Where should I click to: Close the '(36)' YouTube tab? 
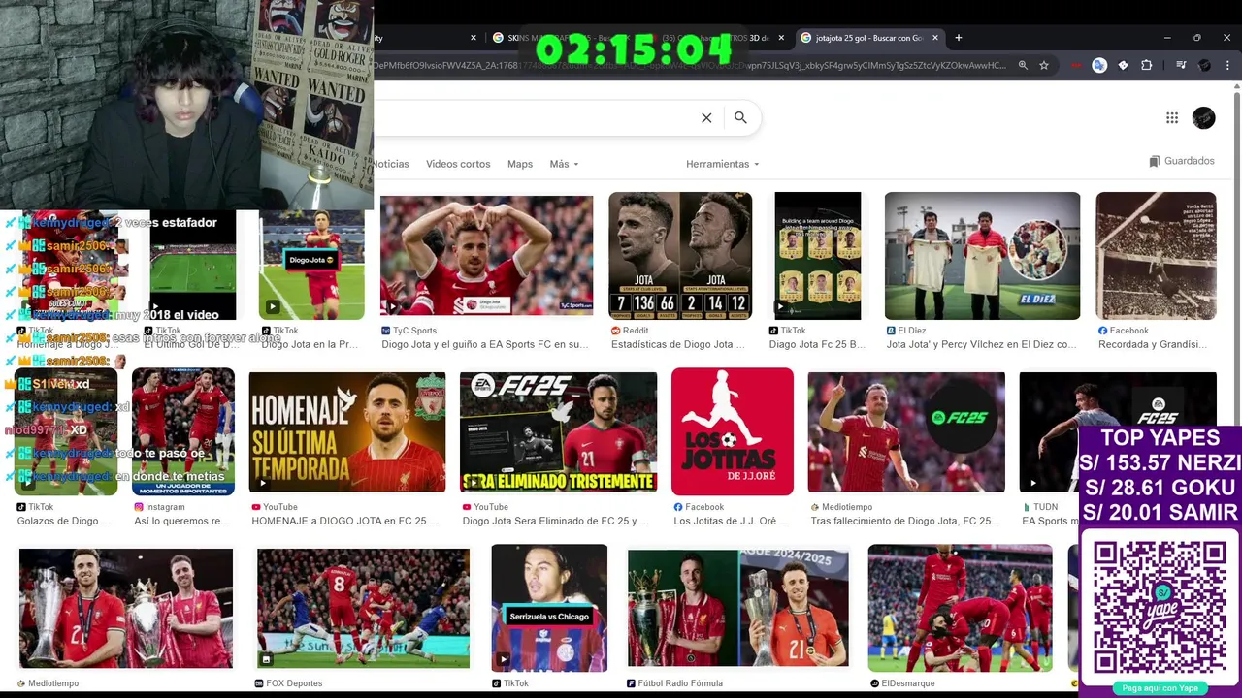[x=782, y=38]
